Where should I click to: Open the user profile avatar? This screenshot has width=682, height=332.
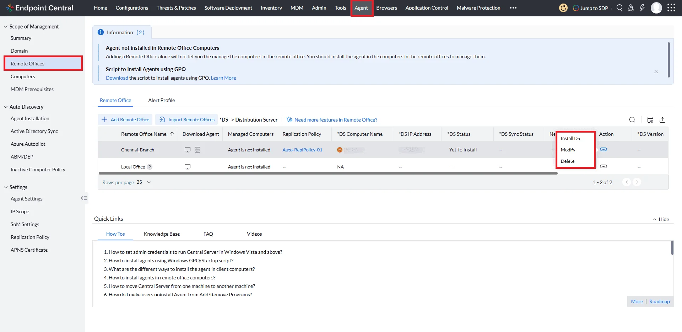tap(656, 8)
